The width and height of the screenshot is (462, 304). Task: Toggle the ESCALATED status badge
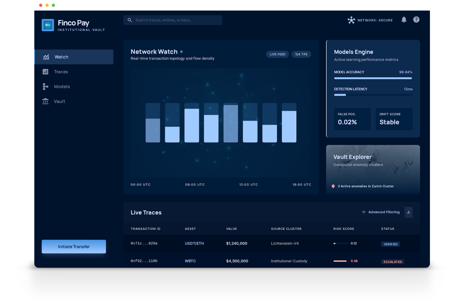click(393, 262)
